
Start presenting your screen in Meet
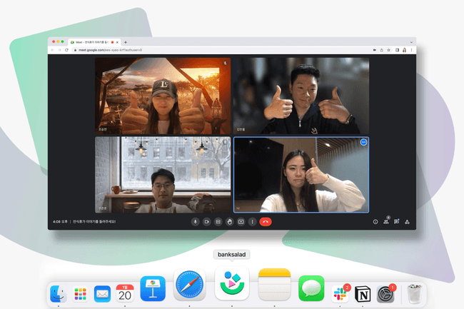click(241, 222)
